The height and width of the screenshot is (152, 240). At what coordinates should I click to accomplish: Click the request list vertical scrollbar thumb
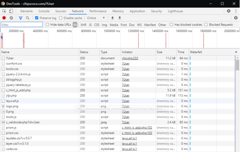238,65
